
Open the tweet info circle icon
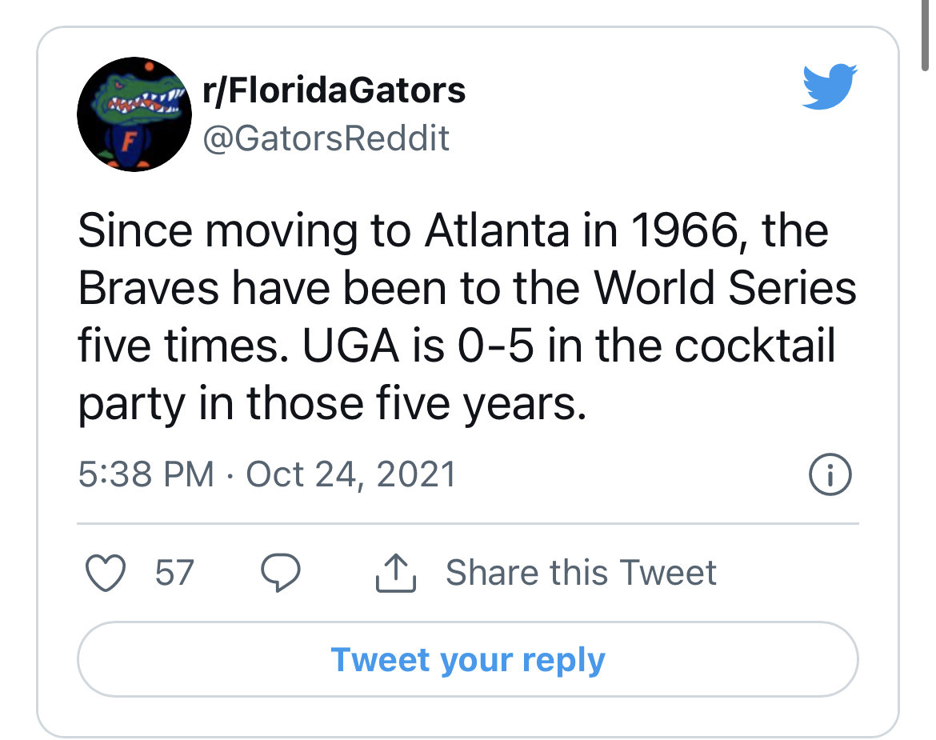[830, 475]
